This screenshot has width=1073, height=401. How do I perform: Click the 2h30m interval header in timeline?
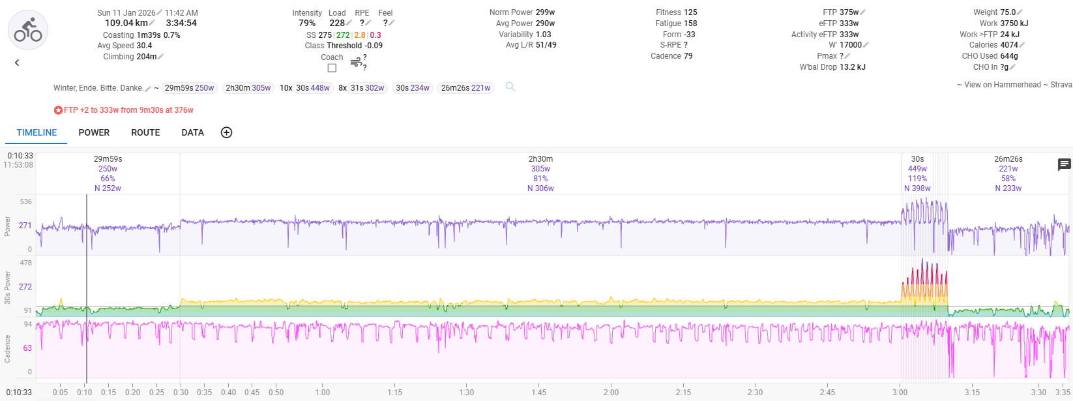540,159
